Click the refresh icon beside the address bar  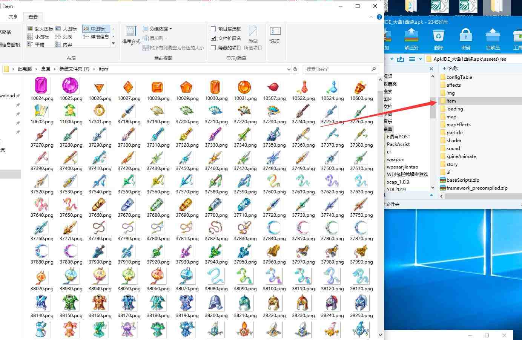pos(295,69)
